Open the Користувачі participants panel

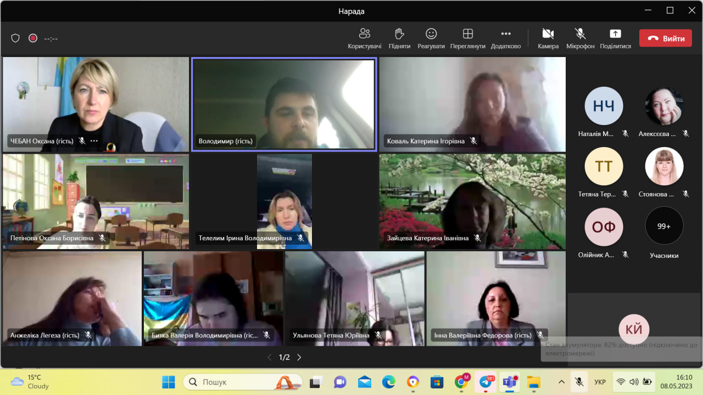[365, 38]
